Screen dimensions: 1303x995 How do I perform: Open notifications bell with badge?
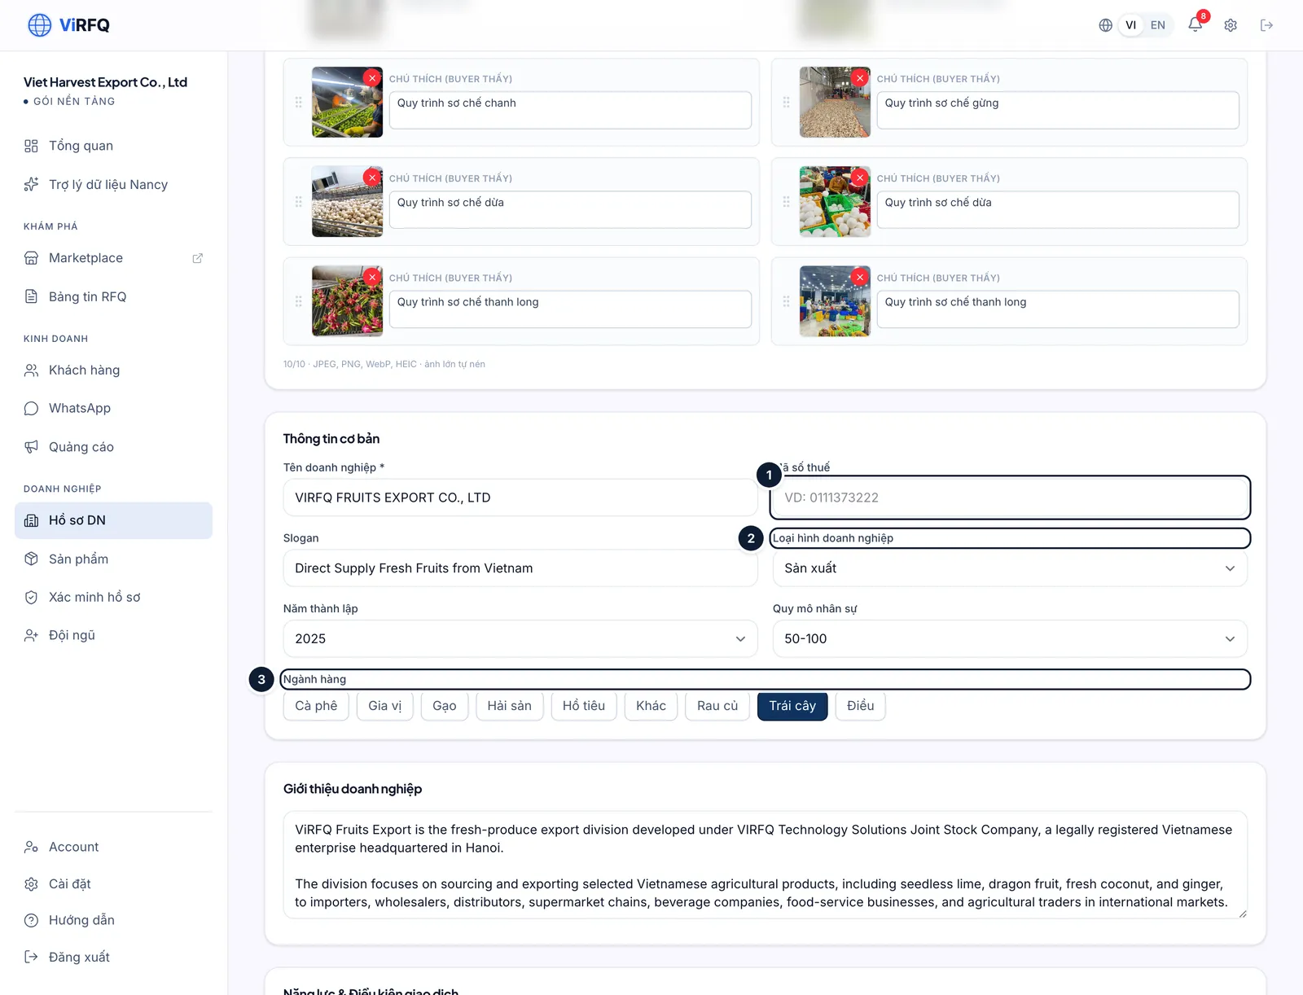pos(1196,24)
